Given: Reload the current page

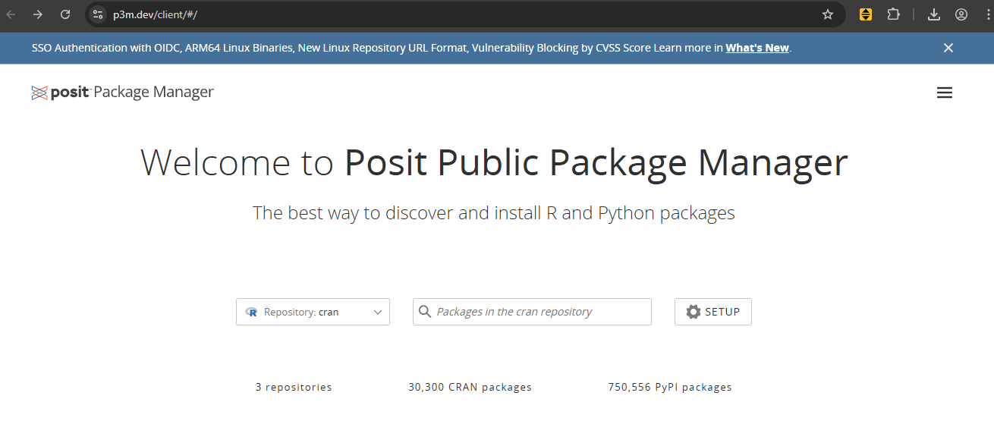Looking at the screenshot, I should 65,14.
